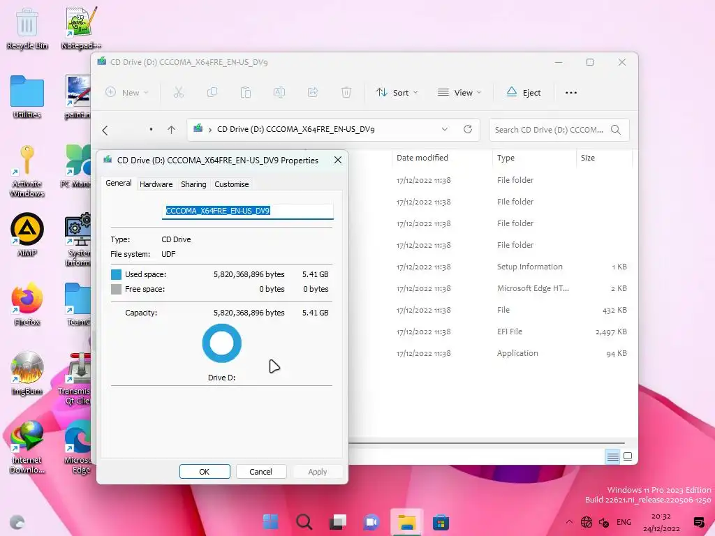The image size is (715, 536).
Task: Select the Microsoft Edge HT... file row
Action: pos(492,288)
